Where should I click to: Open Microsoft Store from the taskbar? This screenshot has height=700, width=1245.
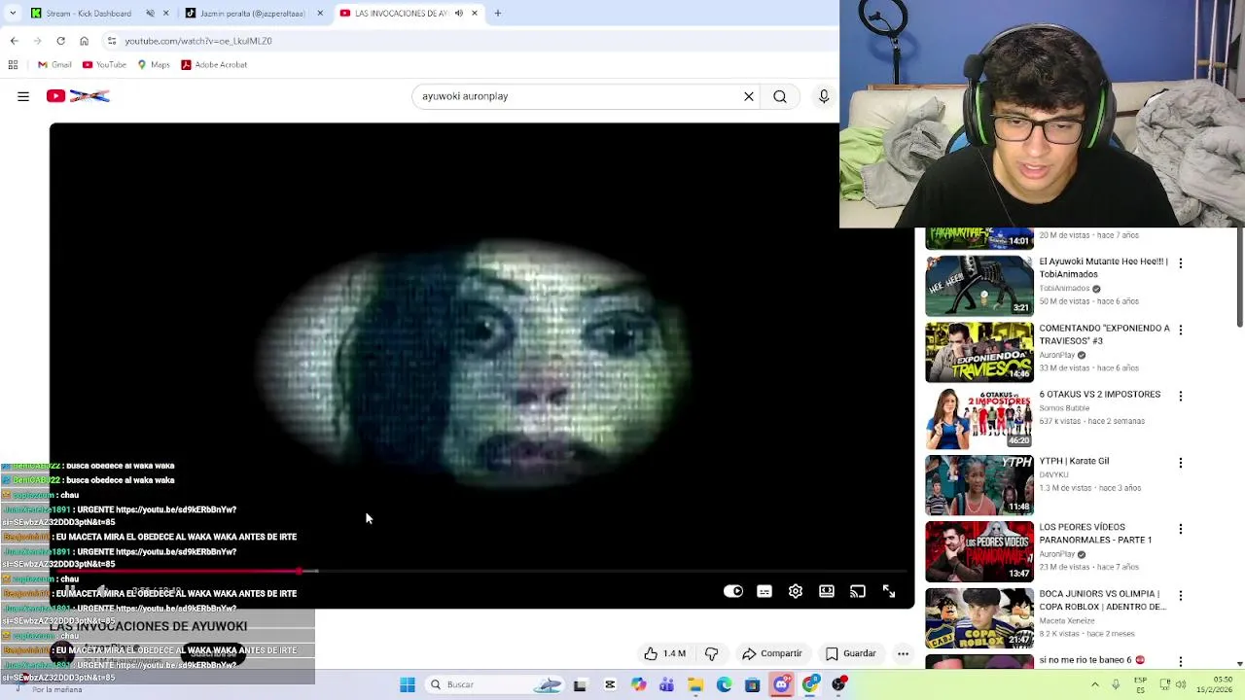tap(752, 684)
